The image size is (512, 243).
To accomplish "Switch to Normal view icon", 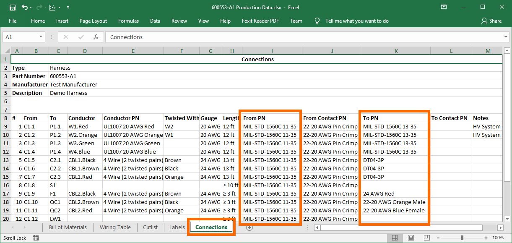I will (395, 238).
